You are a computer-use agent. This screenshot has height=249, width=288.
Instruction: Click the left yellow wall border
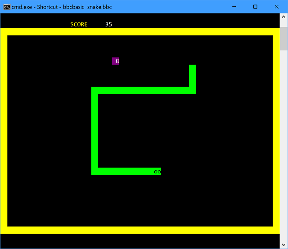[4, 131]
